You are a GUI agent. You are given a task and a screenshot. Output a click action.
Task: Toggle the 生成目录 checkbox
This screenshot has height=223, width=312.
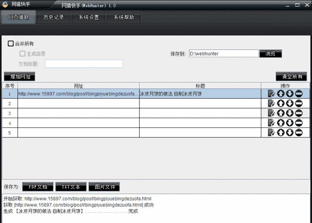[x=22, y=54]
